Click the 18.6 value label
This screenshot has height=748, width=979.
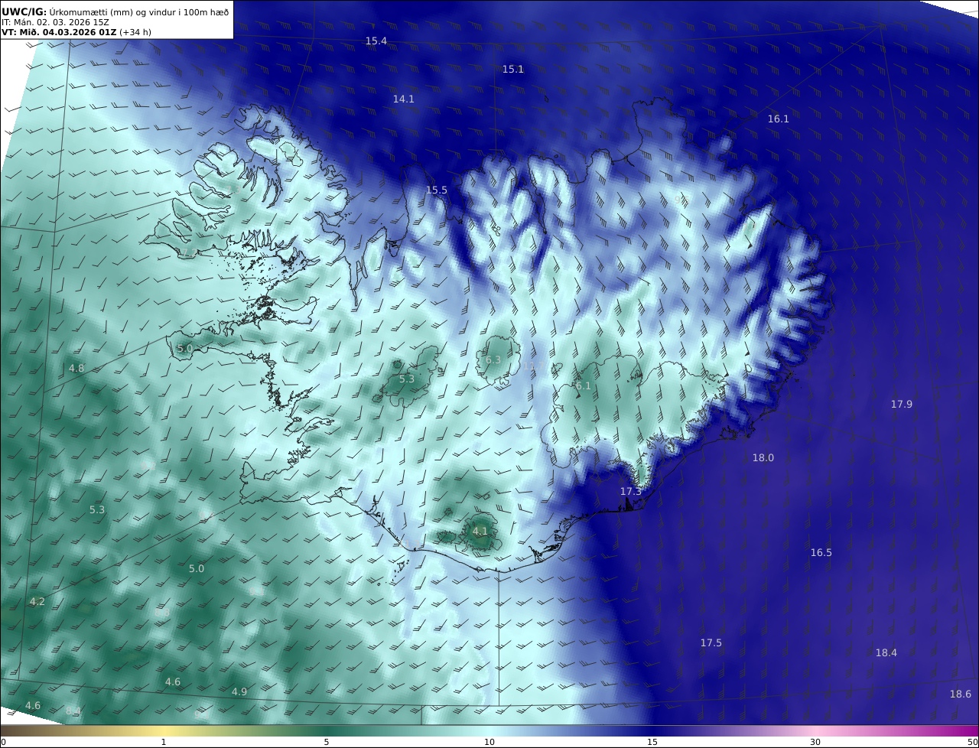click(960, 694)
